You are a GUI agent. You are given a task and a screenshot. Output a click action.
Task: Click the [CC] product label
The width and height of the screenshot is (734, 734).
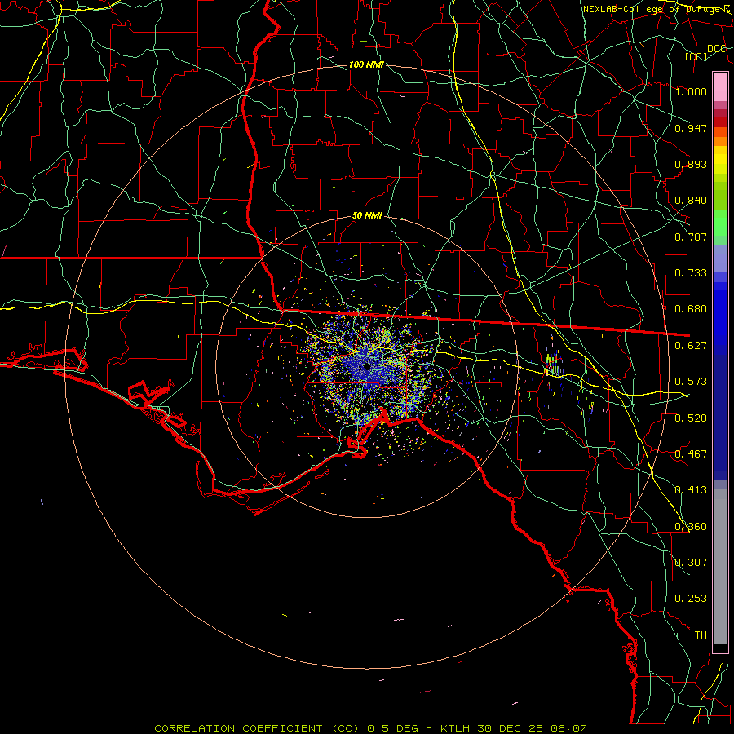pyautogui.click(x=696, y=56)
